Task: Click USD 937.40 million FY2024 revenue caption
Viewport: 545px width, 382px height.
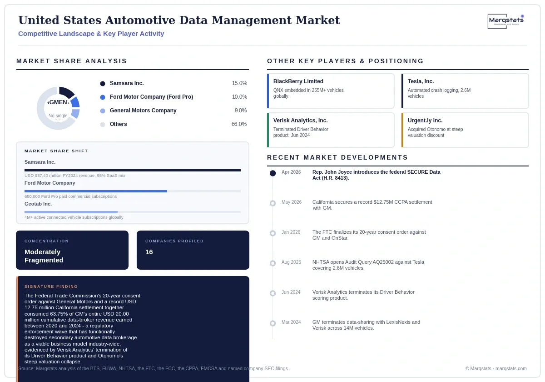Action: (x=75, y=176)
